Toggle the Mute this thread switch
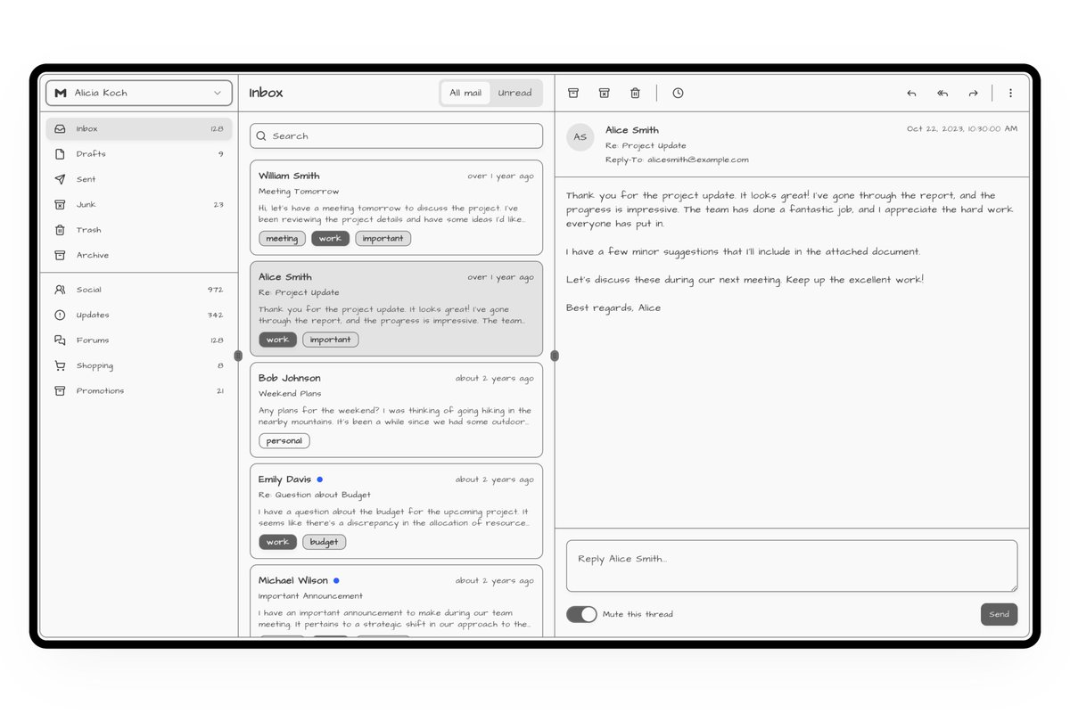Screen dimensions: 1070x713 tap(581, 614)
